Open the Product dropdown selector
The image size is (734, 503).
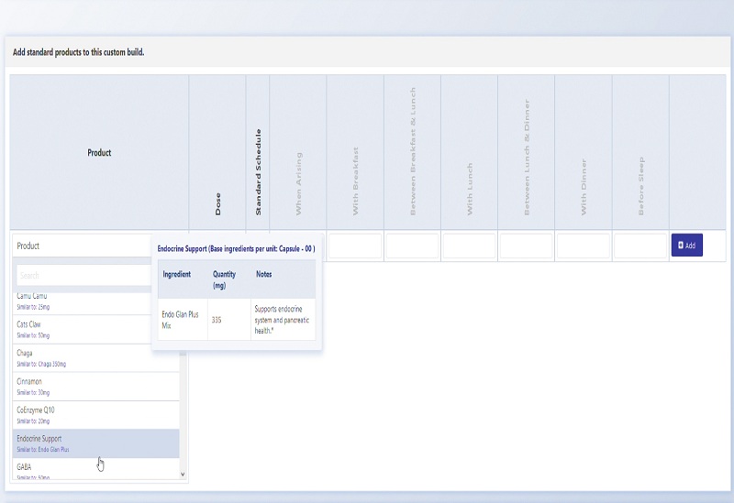point(83,246)
